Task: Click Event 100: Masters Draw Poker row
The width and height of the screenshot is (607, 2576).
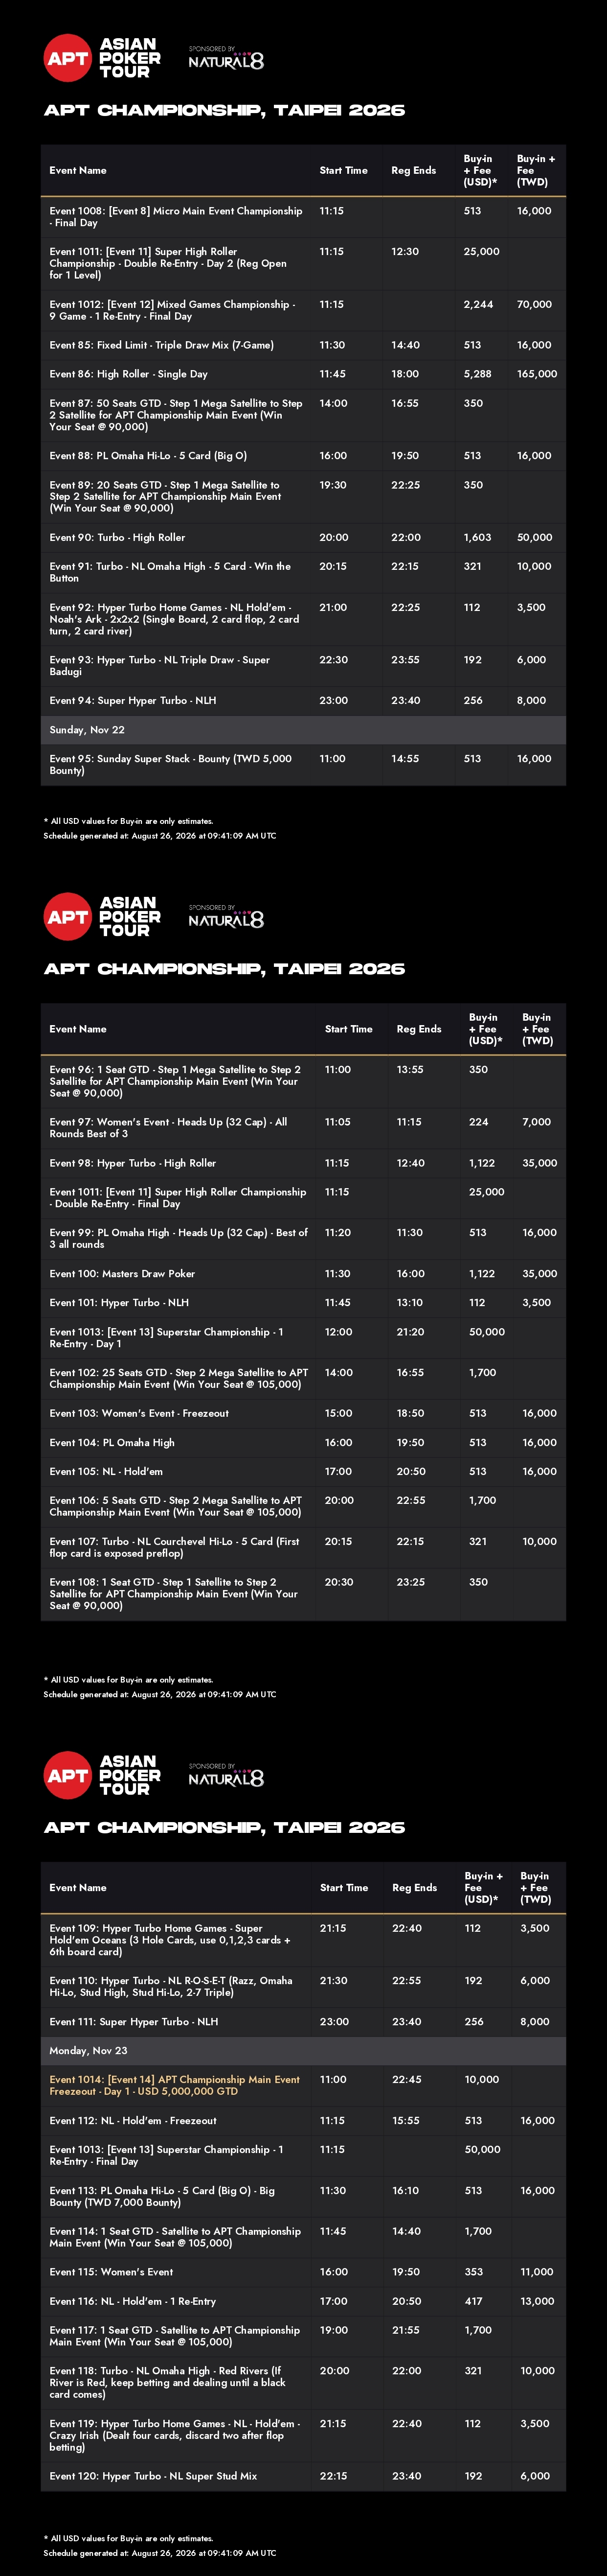Action: 303,1274
